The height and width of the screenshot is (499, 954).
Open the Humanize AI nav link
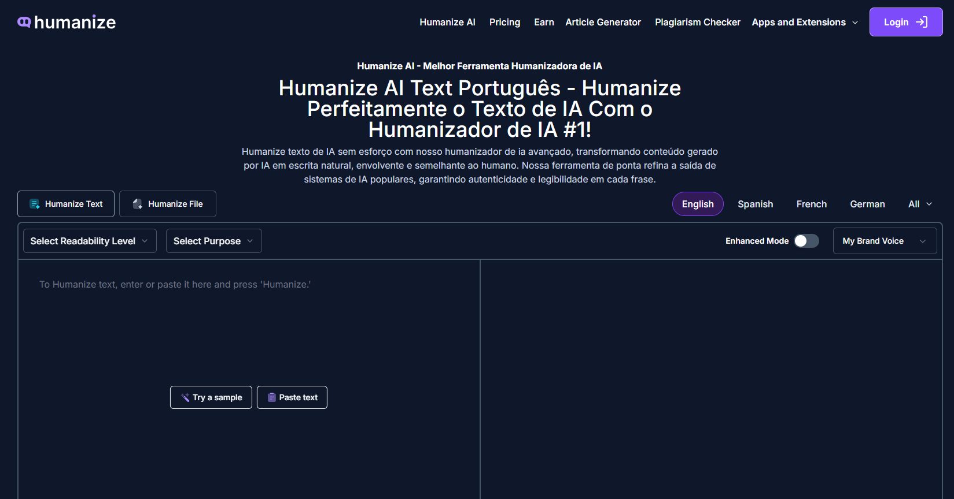point(447,22)
